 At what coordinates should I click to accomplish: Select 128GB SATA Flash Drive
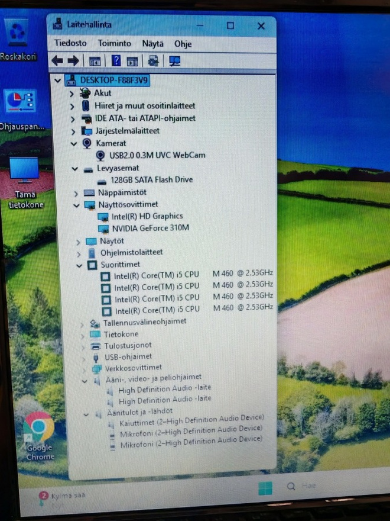point(151,180)
